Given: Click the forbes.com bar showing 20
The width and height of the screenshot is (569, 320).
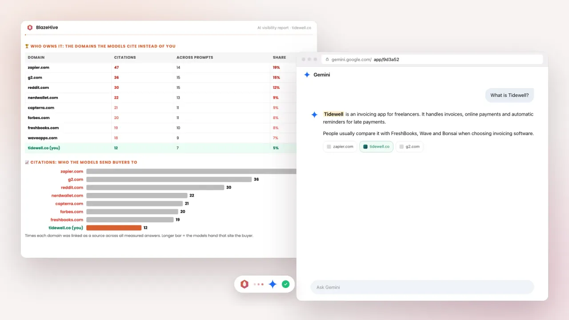Looking at the screenshot, I should point(132,212).
